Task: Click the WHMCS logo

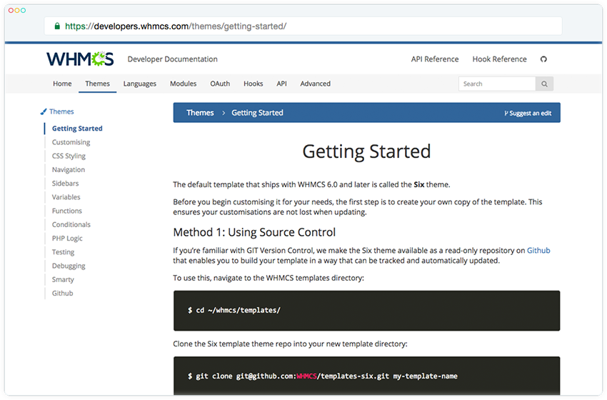Action: (x=80, y=59)
